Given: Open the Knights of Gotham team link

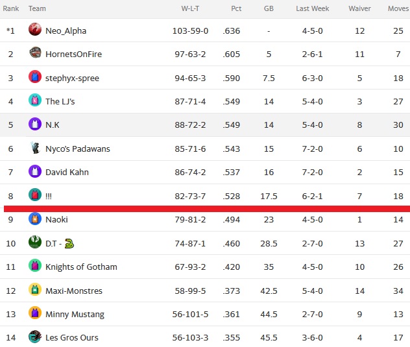Looking at the screenshot, I should tap(81, 267).
